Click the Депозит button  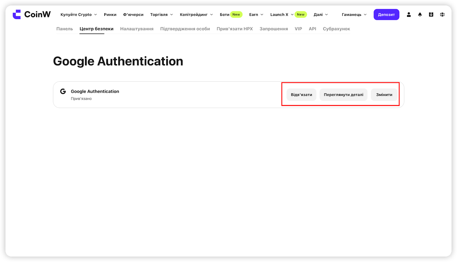pos(386,15)
